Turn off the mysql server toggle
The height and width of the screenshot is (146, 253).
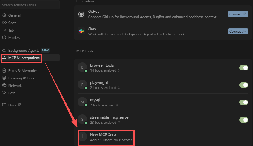[244, 102]
